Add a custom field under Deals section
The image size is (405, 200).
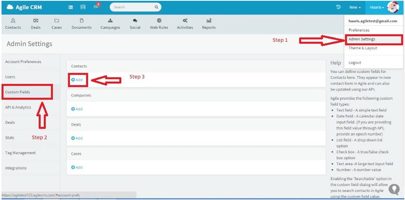coord(77,138)
